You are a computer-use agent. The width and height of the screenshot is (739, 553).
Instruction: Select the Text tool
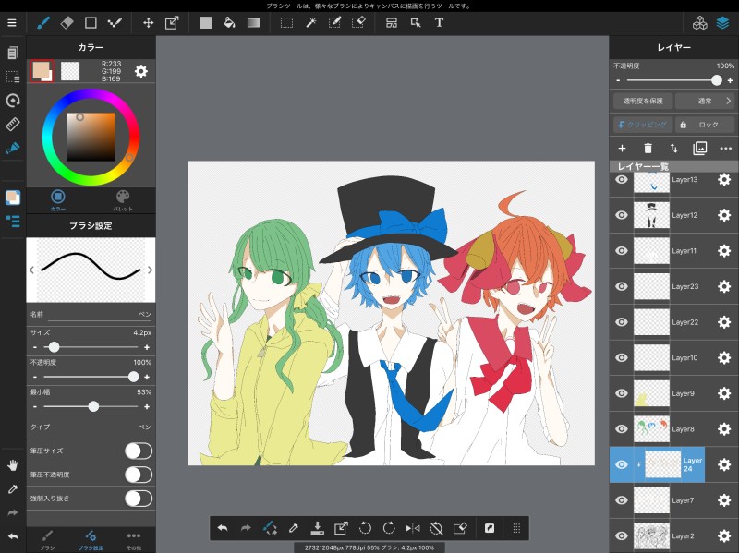439,22
